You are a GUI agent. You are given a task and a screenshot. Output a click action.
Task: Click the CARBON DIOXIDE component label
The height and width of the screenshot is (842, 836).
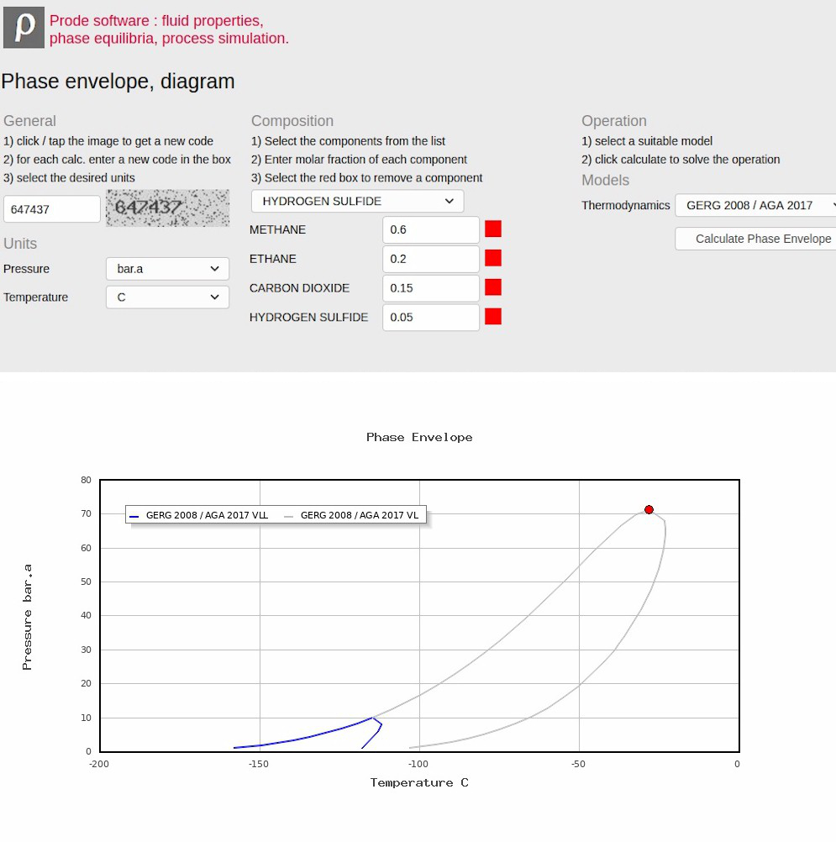coord(300,288)
